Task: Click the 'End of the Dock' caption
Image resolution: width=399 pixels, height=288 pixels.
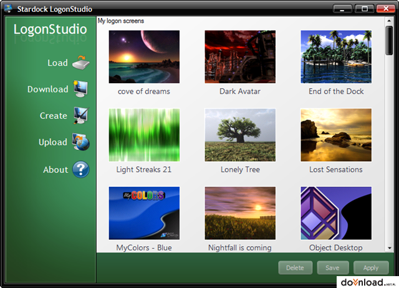Action: click(x=336, y=91)
